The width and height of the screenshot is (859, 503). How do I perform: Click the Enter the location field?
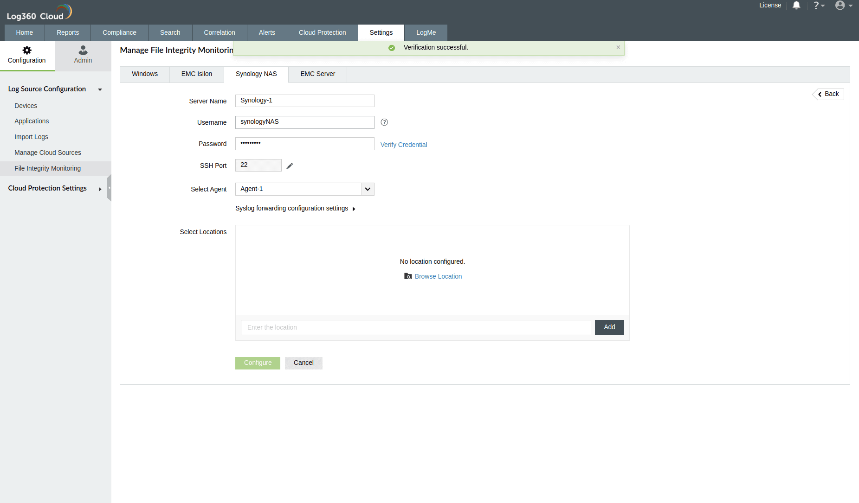(x=416, y=327)
